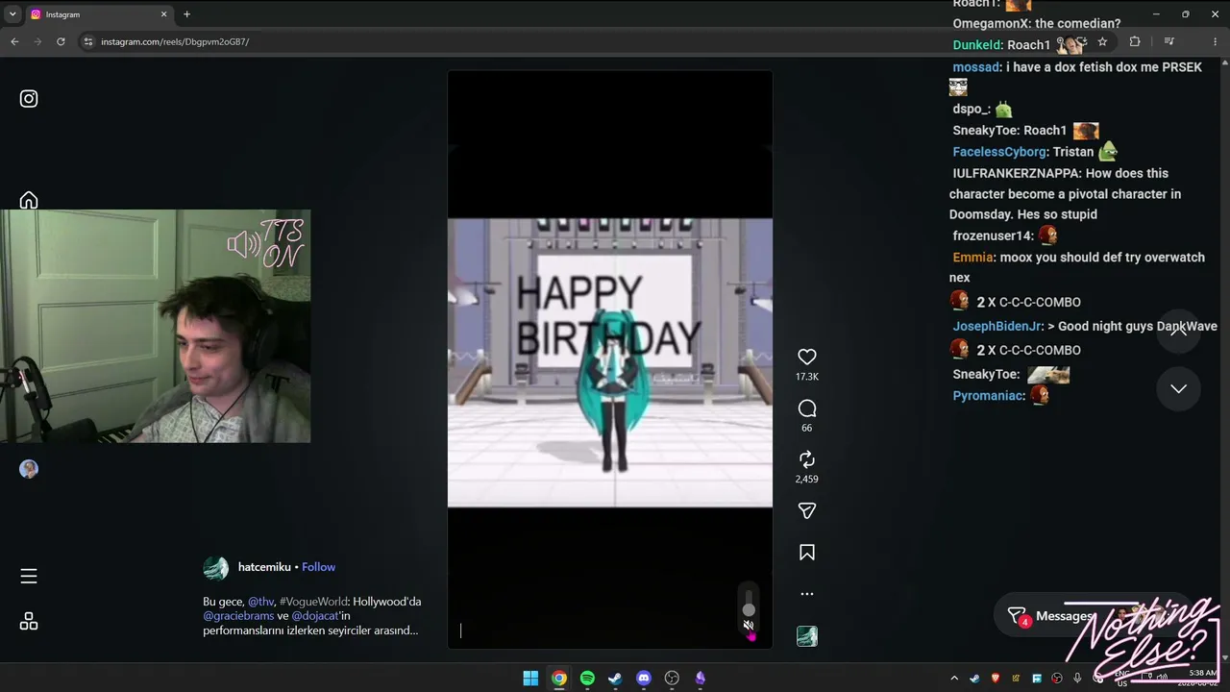
Task: Open the @graciebrams mention
Action: click(238, 616)
